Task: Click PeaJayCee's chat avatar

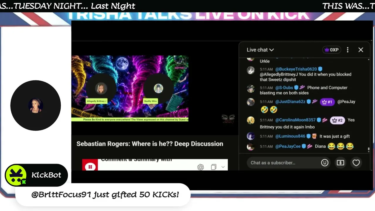Action: (x=250, y=147)
